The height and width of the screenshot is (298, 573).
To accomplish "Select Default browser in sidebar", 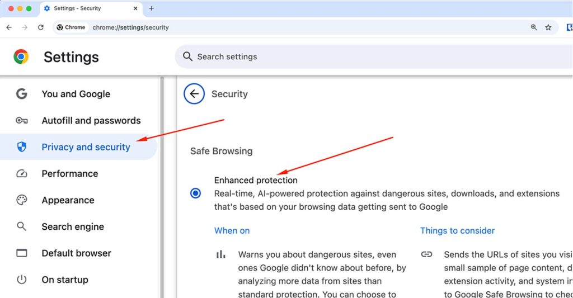I will point(76,253).
